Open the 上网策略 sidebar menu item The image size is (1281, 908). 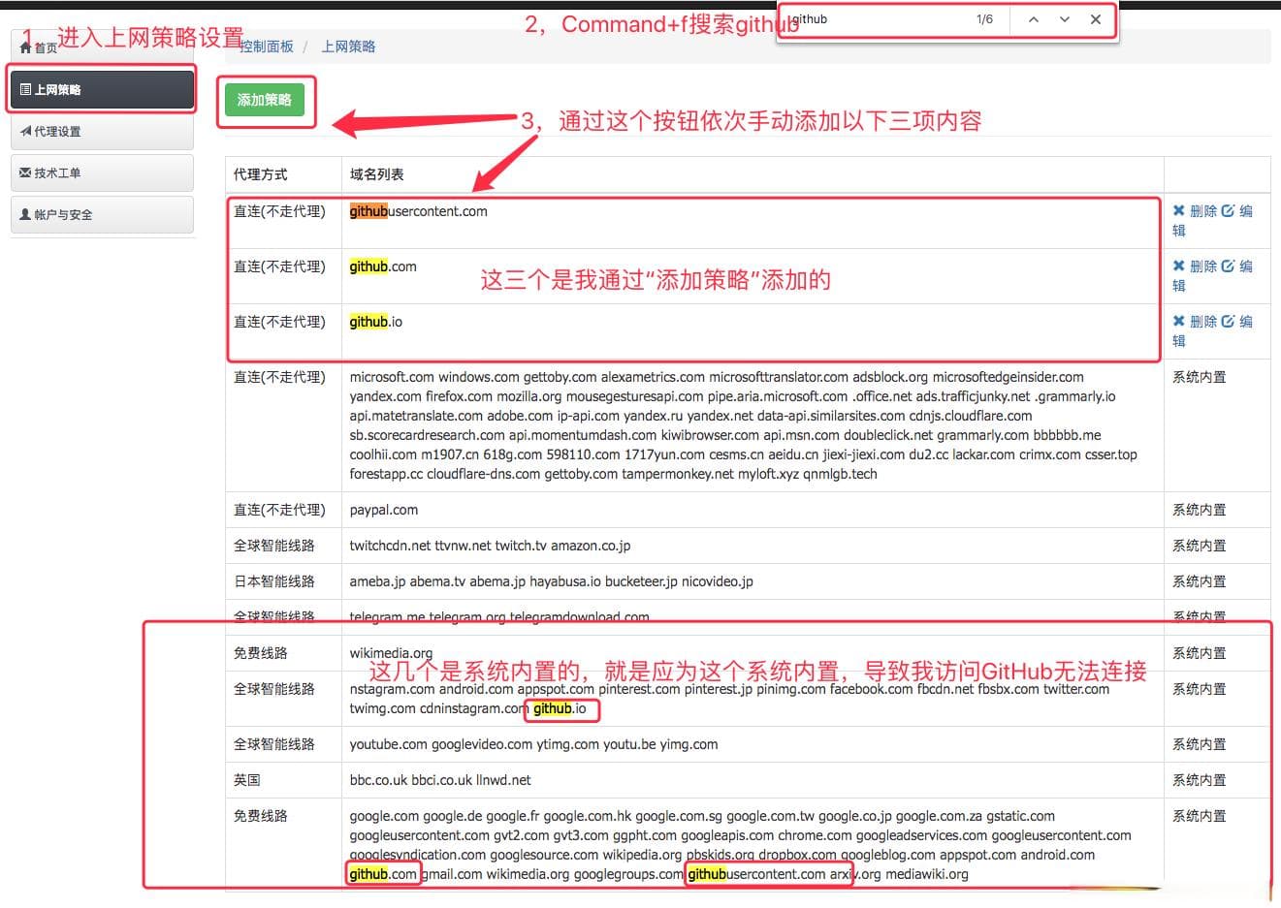click(102, 89)
